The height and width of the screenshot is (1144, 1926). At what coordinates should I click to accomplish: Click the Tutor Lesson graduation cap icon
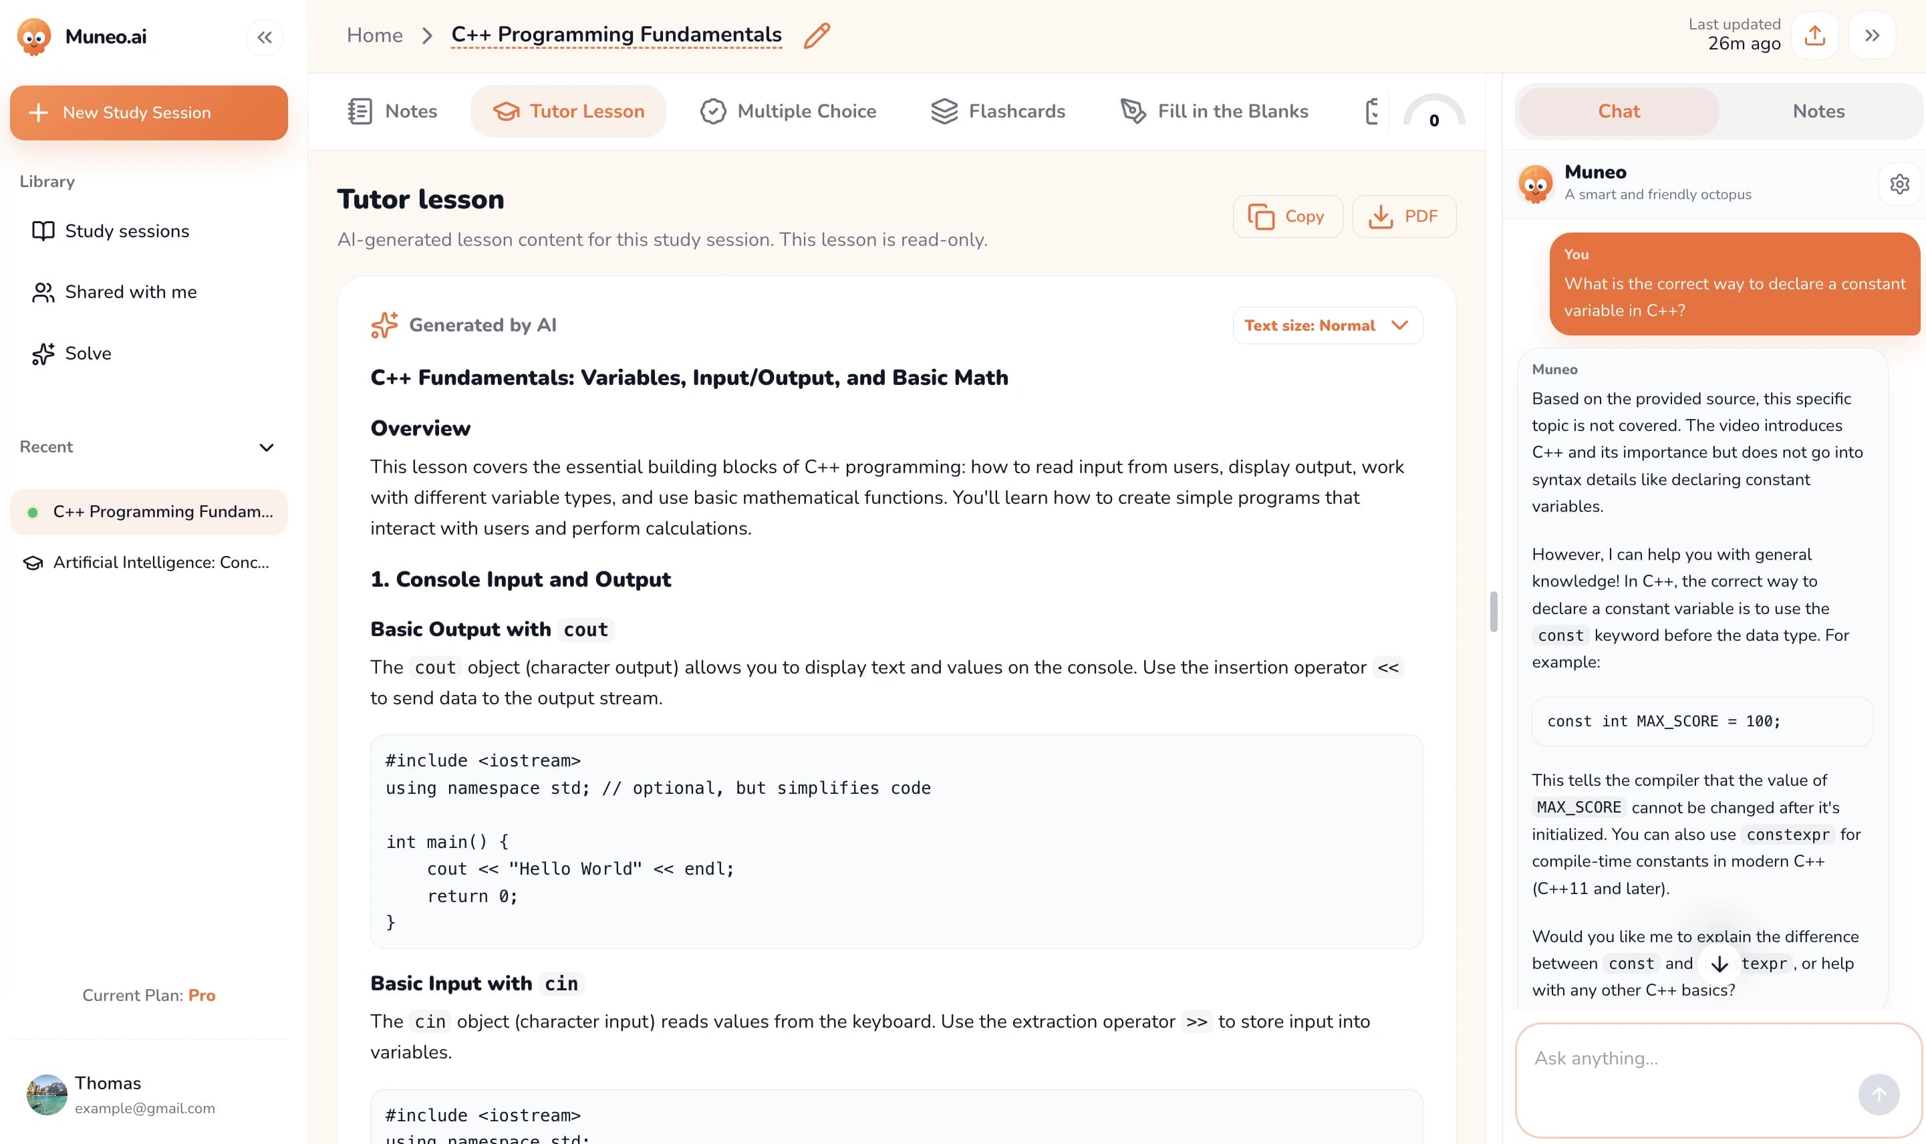click(x=507, y=112)
